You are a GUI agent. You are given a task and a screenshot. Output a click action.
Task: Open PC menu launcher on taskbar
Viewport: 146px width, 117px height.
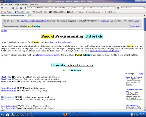(2, 114)
